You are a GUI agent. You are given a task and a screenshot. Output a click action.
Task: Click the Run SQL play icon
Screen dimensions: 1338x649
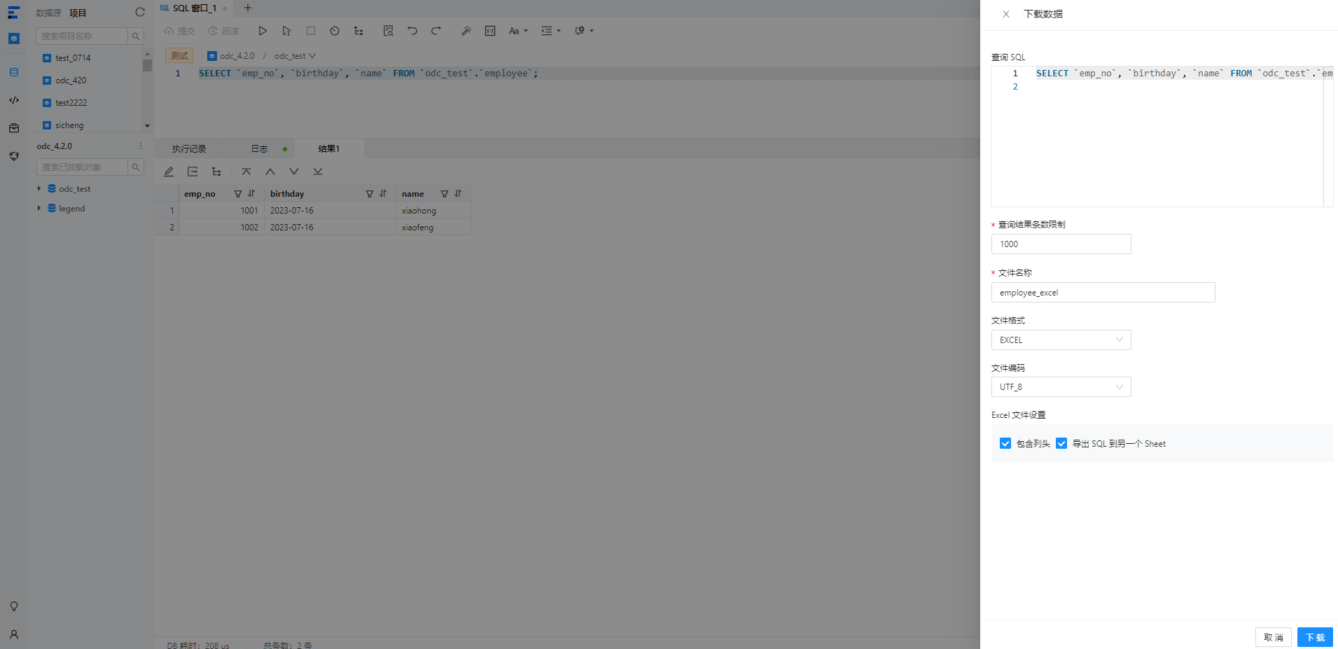(x=263, y=31)
